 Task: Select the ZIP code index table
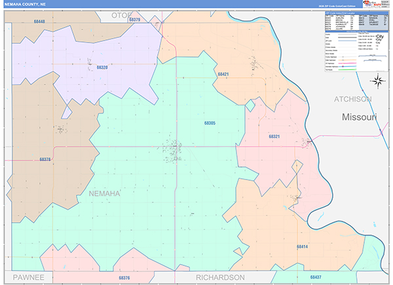pos(355,22)
